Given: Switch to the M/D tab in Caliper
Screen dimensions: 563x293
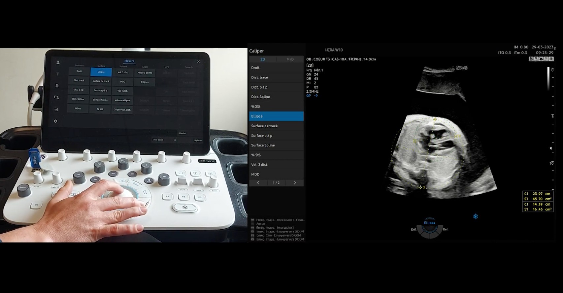Looking at the screenshot, I should coord(290,59).
